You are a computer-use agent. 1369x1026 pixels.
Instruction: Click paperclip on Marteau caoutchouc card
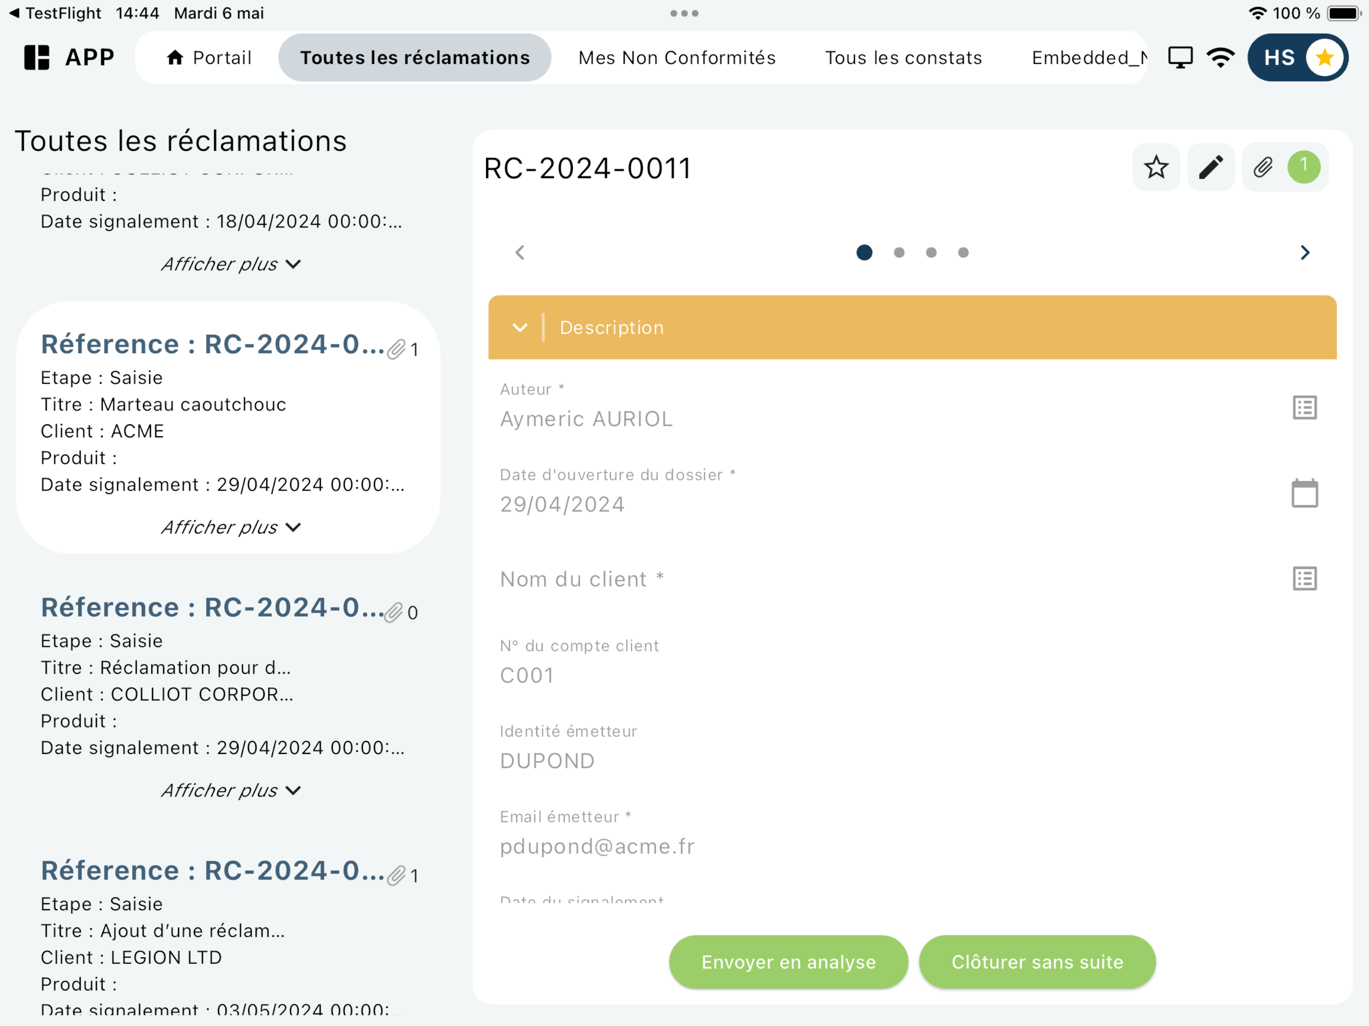pyautogui.click(x=396, y=350)
